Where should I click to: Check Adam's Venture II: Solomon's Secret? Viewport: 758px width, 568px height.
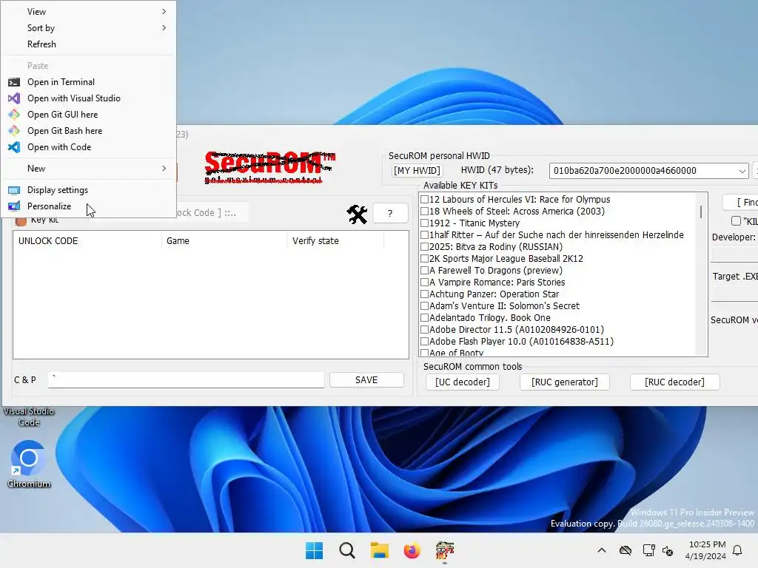coord(424,305)
